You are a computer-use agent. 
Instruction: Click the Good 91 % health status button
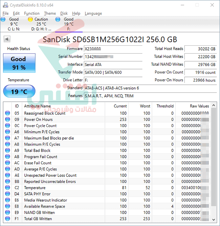(19, 63)
